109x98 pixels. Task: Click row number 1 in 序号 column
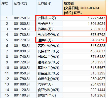[x=7, y=18]
